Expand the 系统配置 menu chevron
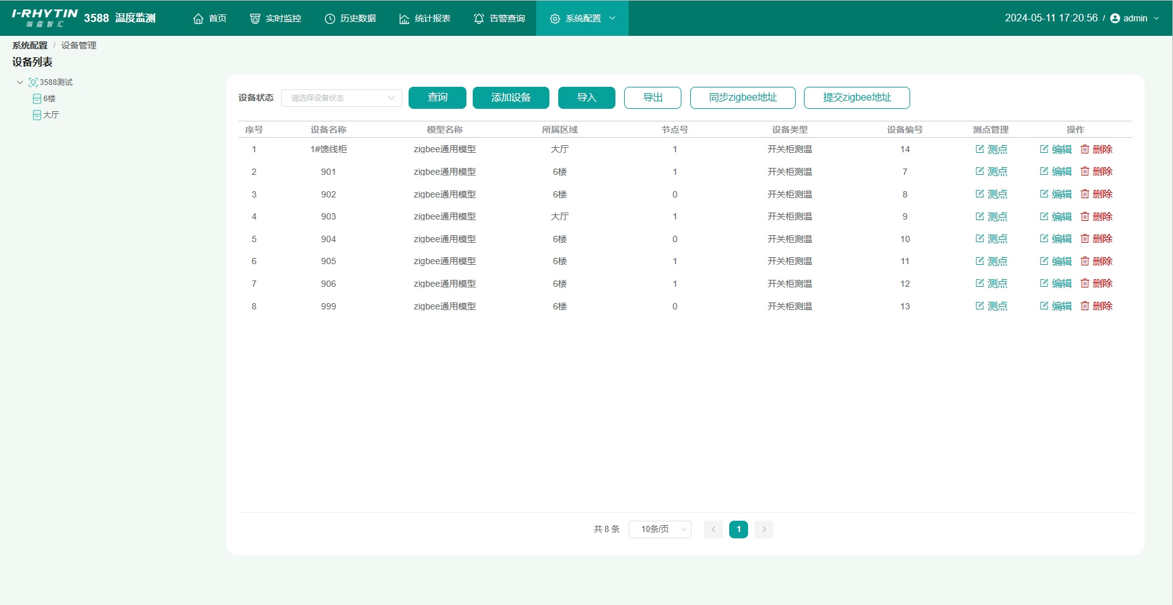Viewport: 1173px width, 605px height. [x=612, y=18]
